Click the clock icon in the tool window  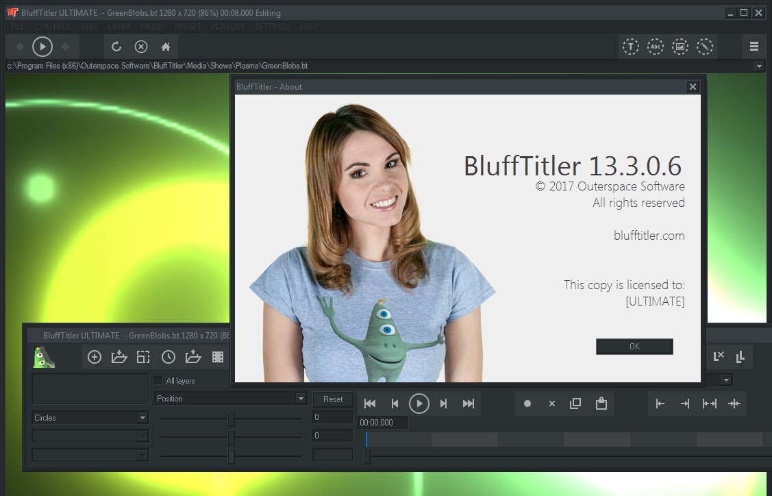pos(169,357)
